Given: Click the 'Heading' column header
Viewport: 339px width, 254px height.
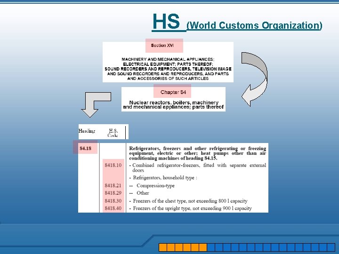Looking at the screenshot, I should (87, 131).
